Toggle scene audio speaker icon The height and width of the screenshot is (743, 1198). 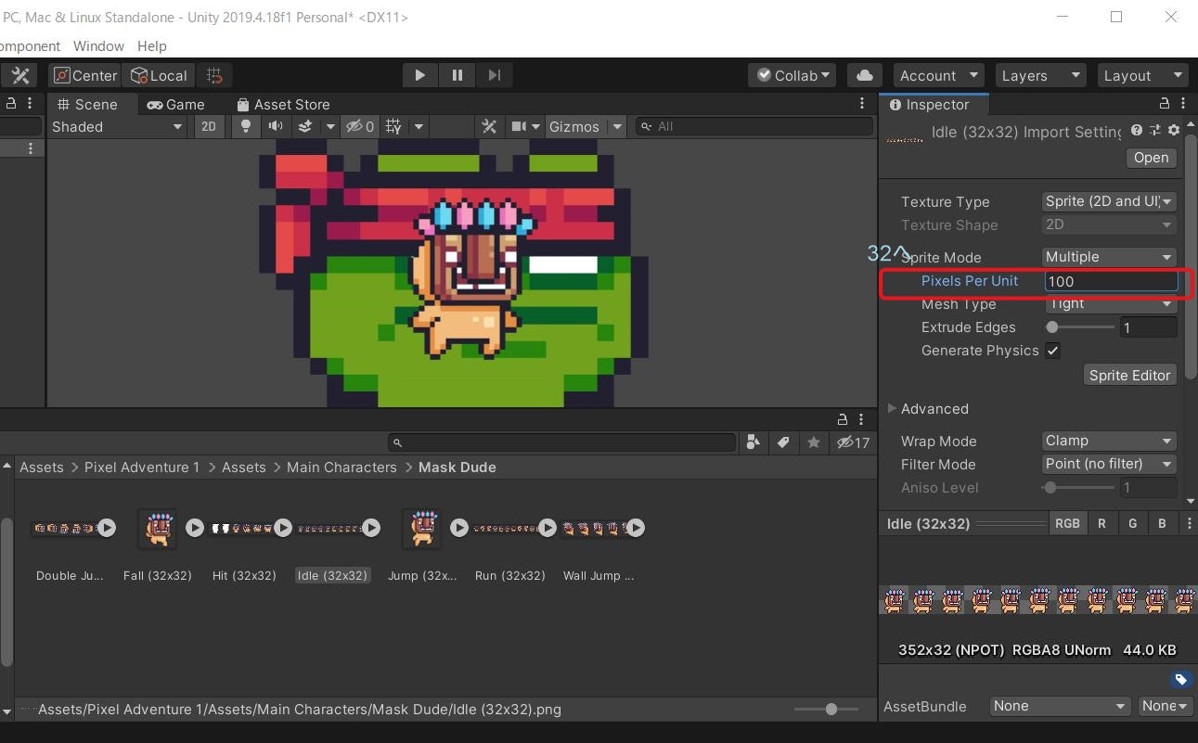(276, 126)
